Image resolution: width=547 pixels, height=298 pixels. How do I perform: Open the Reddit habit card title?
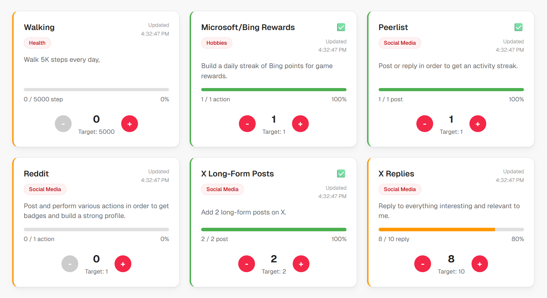pyautogui.click(x=36, y=174)
